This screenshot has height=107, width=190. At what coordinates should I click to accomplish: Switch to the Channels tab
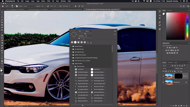(170, 63)
